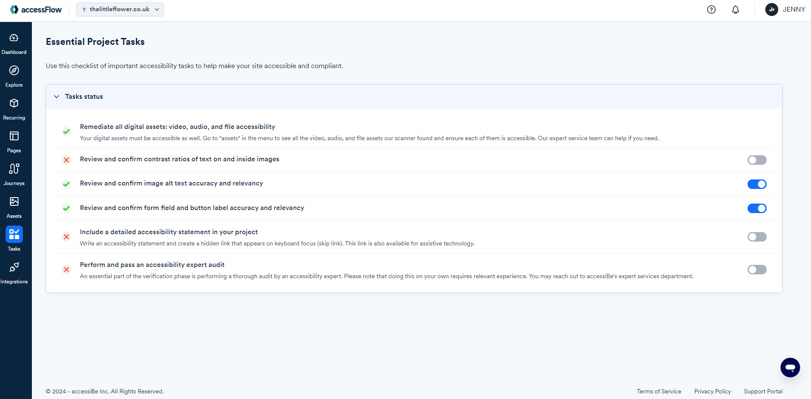Screen dimensions: 811x399
Task: Turn on the accessibility statement toggle
Action: click(757, 237)
